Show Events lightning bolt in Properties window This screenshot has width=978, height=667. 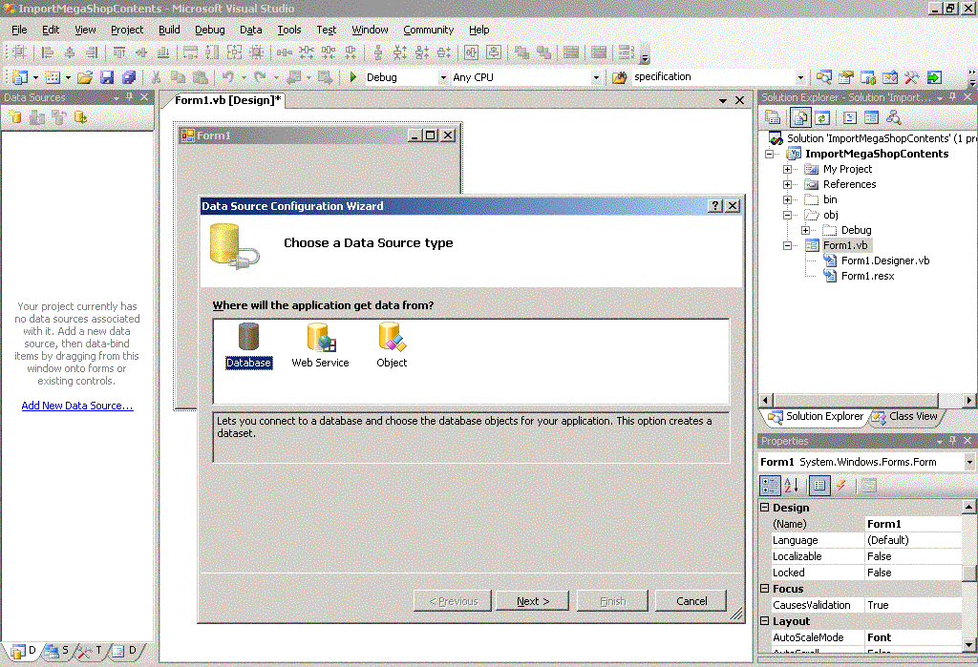(841, 486)
